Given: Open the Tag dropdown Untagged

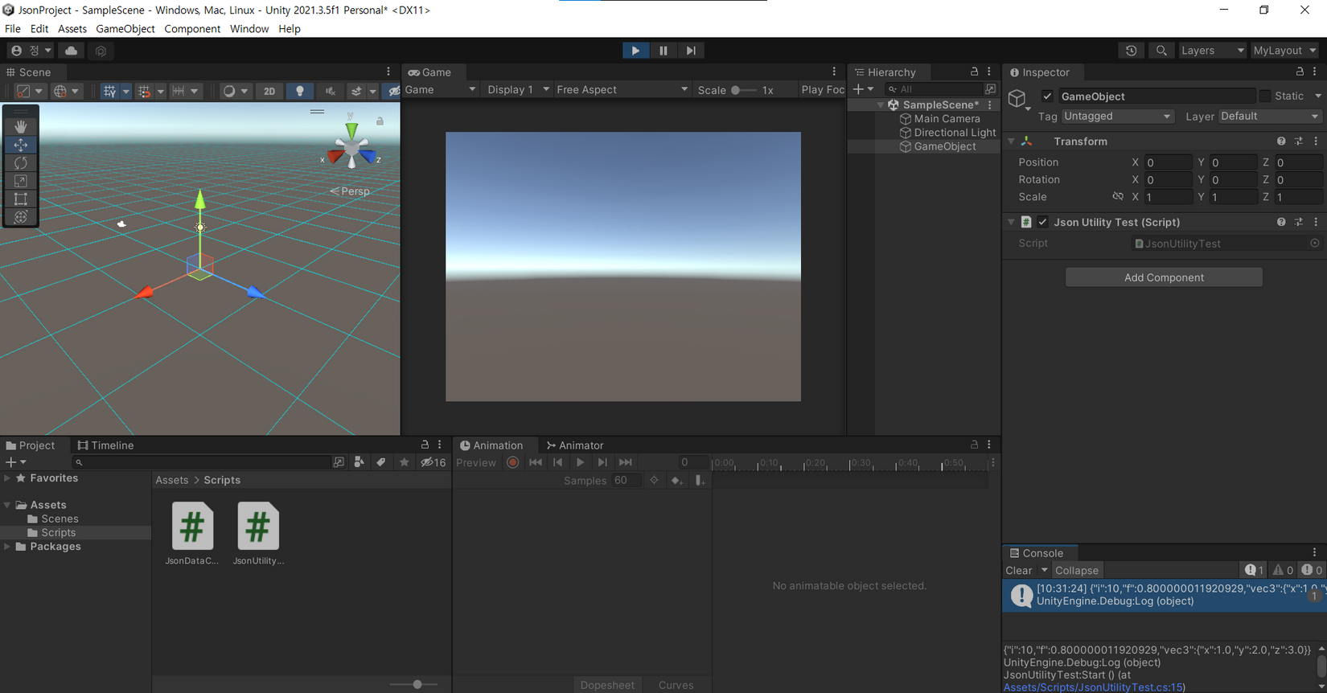Looking at the screenshot, I should point(1117,117).
